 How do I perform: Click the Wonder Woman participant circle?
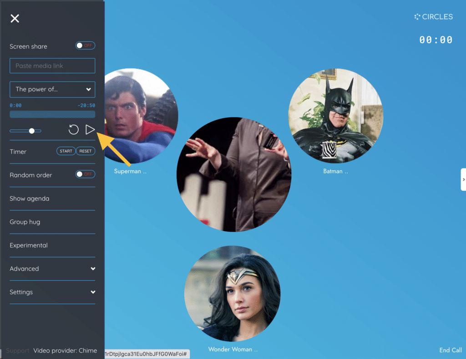233,293
